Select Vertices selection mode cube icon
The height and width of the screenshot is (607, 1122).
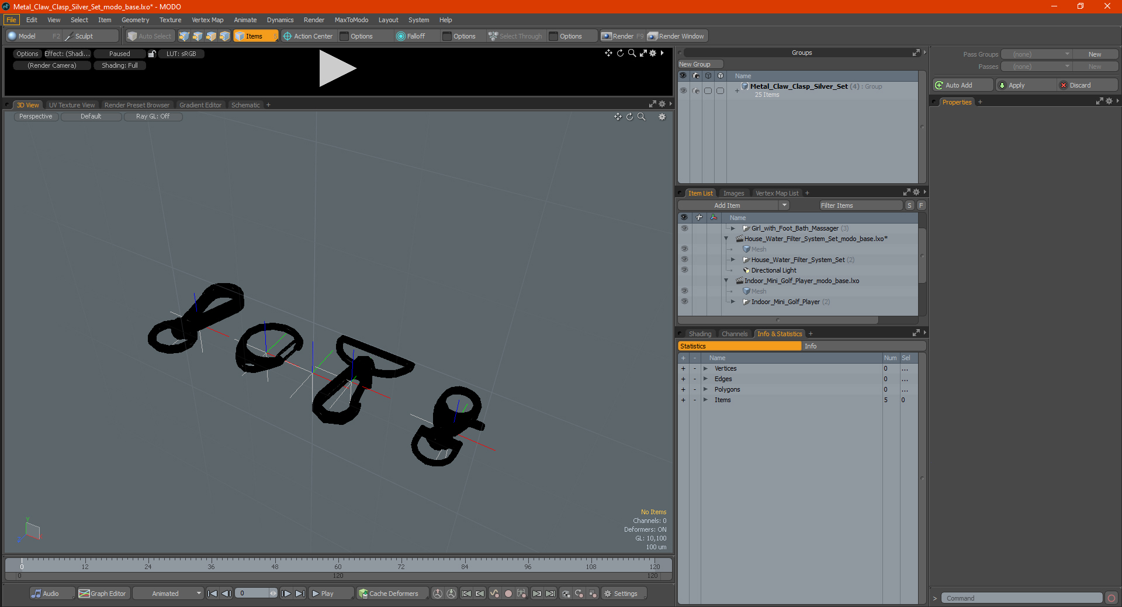[x=184, y=36]
